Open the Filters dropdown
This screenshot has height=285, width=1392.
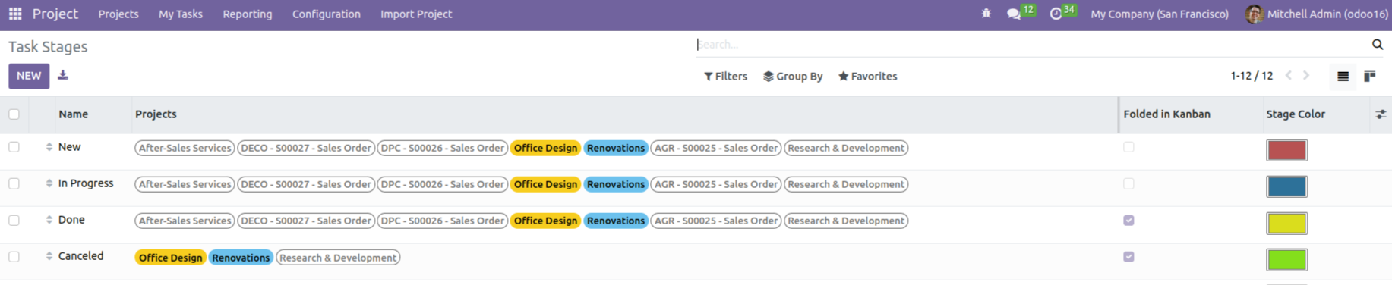(725, 77)
